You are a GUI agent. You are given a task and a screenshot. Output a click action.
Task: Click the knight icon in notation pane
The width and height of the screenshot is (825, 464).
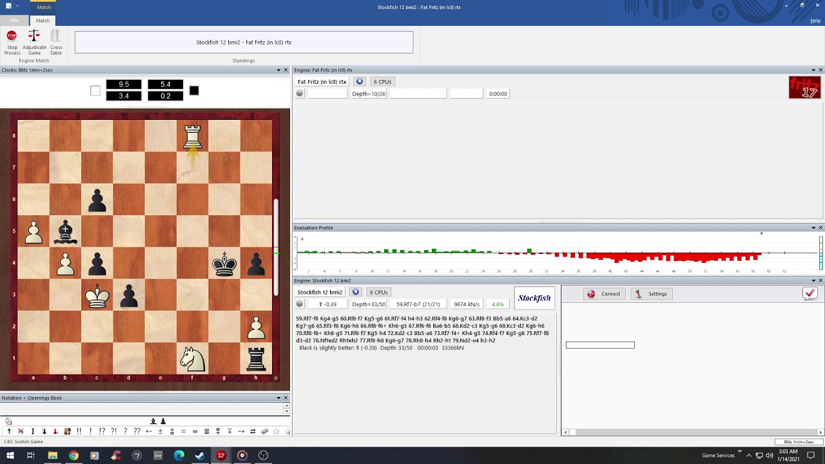[x=8, y=421]
